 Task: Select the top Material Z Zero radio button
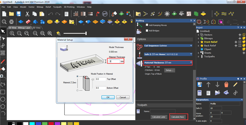tap(77, 77)
